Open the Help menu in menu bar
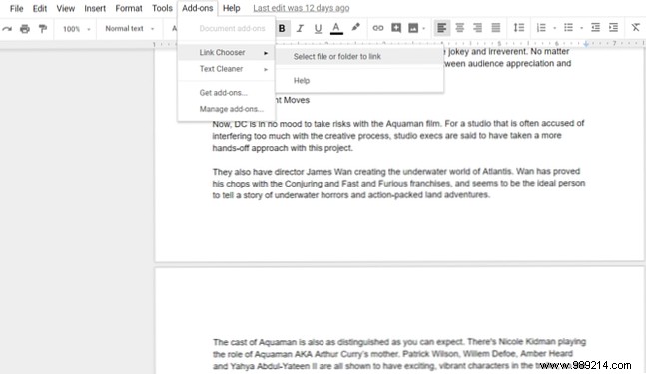 (231, 8)
